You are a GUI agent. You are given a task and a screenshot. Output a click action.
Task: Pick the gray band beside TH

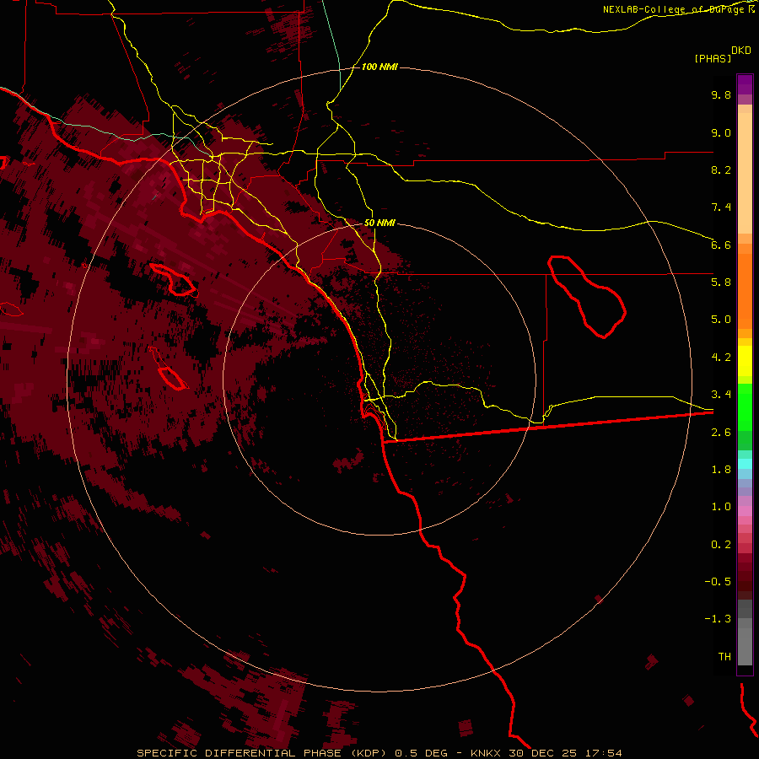tap(745, 649)
